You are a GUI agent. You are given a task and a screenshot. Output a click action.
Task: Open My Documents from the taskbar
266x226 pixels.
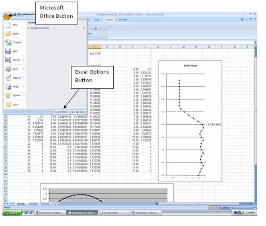[x=114, y=213]
